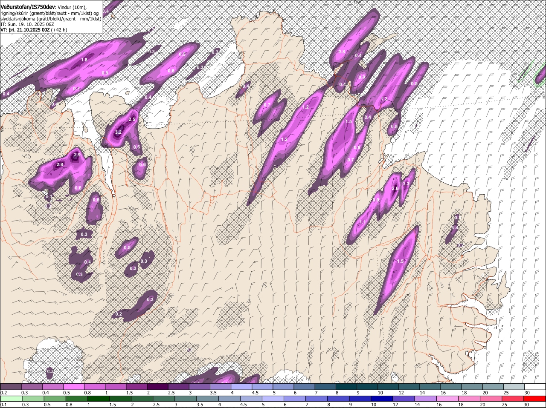Pick the lower legend swatch starting at 8
Viewport: 546px width, 408px height.
(x=339, y=399)
